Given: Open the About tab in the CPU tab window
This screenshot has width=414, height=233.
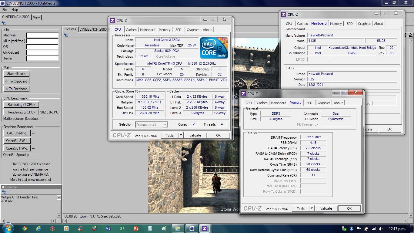Looking at the screenshot, I should coord(208,30).
